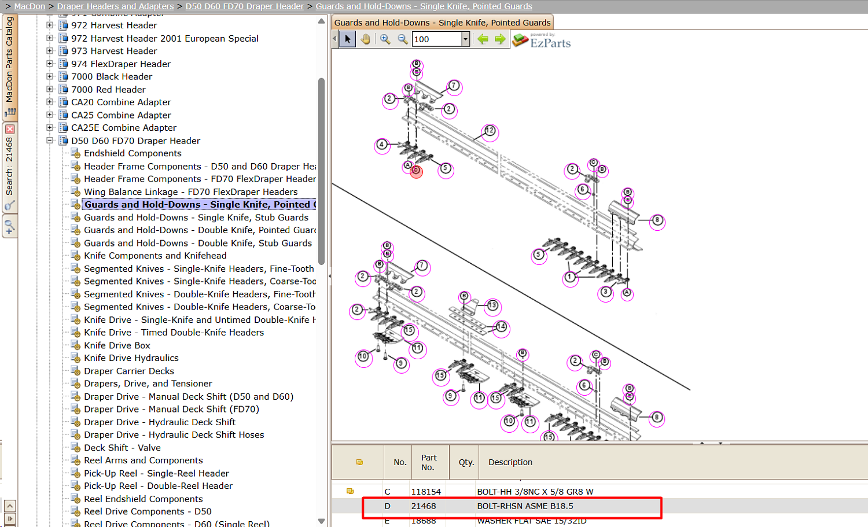Image resolution: width=868 pixels, height=527 pixels.
Task: Go to previous diagram with left arrow
Action: [483, 39]
